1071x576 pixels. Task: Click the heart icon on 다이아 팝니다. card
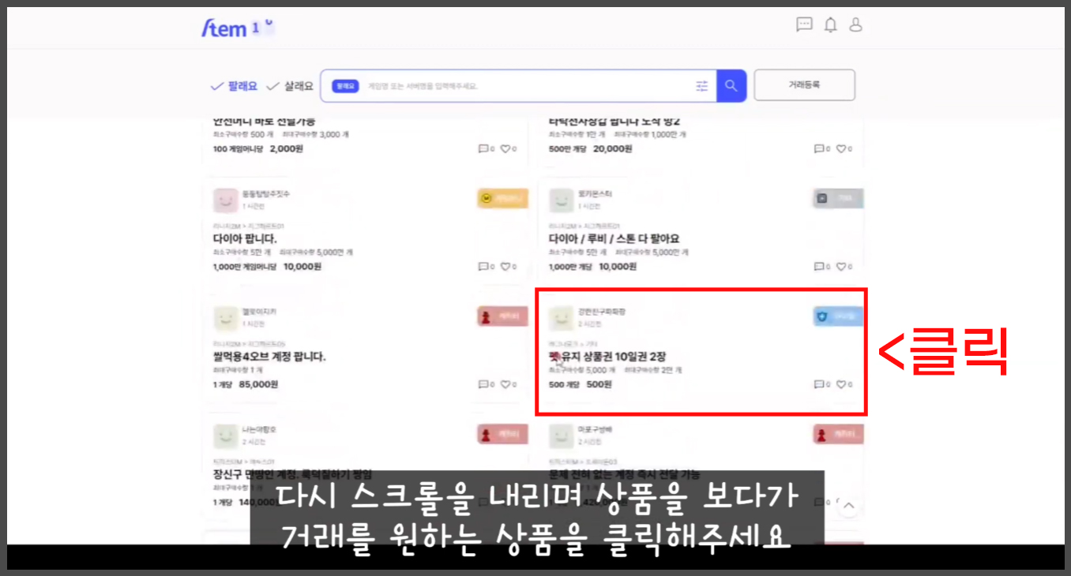[x=505, y=267]
